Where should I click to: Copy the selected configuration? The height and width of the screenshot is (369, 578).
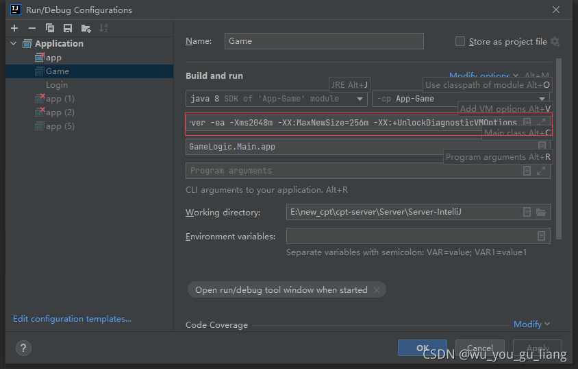(x=50, y=28)
